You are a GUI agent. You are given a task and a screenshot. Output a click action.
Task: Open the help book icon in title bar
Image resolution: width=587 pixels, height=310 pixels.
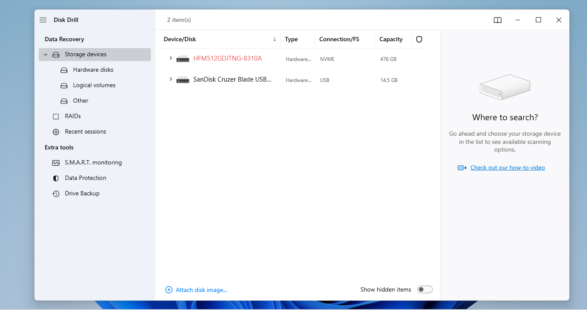click(x=498, y=20)
